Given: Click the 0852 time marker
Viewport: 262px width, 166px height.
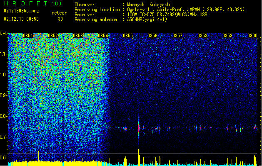Looking at the screenshot, I should point(53,36).
